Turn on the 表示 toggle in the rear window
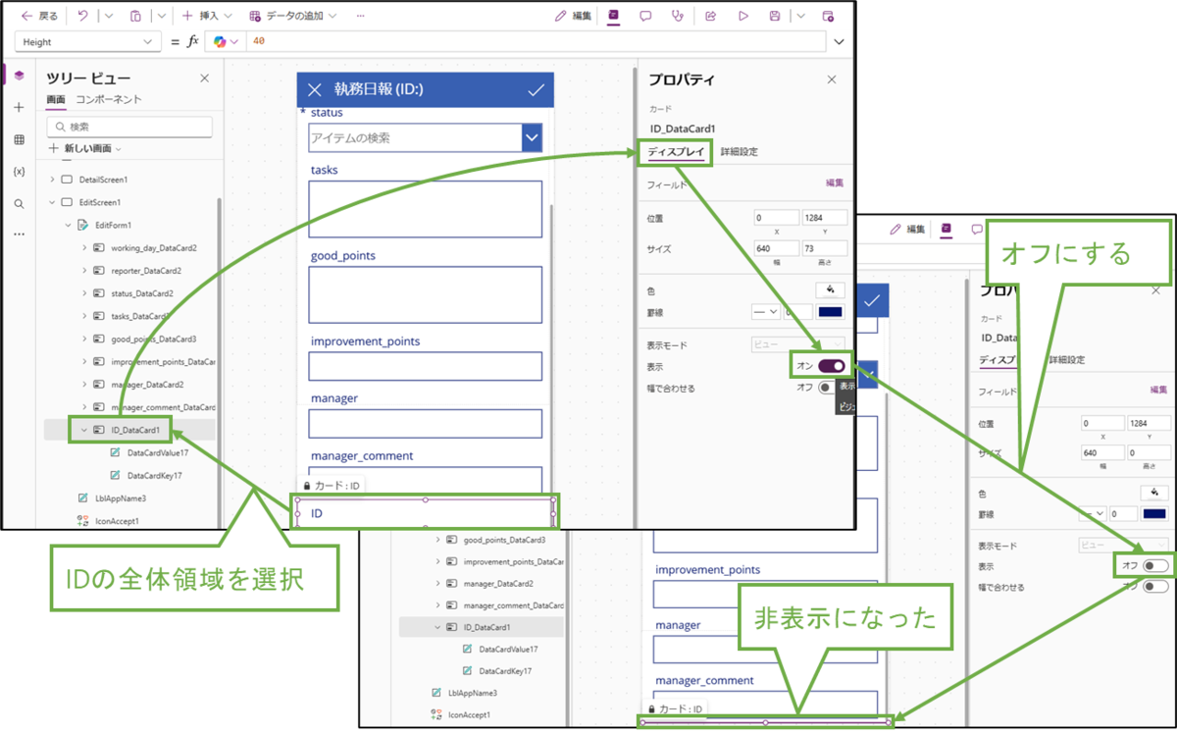This screenshot has width=1177, height=733. coord(1155,565)
